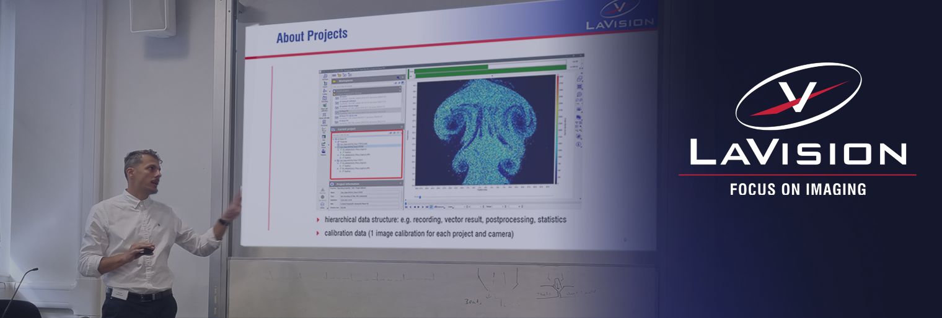Collapse the Workspace panel with its header arrow
Viewport: 942px width, 318px height.
coord(401,80)
